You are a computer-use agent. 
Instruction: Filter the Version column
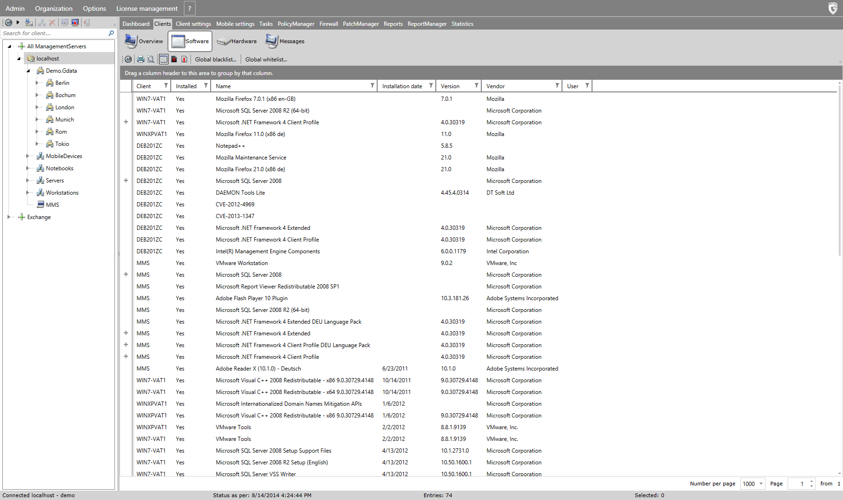click(x=476, y=86)
